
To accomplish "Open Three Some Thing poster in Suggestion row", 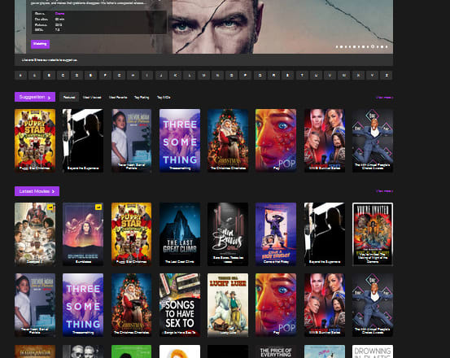I will point(180,140).
